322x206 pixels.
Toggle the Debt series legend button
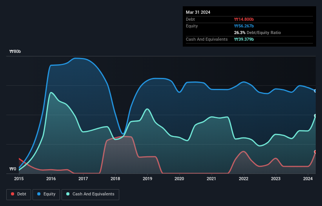point(19,194)
